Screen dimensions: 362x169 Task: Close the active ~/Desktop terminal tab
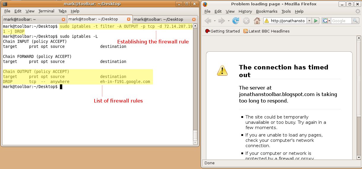(129, 19)
